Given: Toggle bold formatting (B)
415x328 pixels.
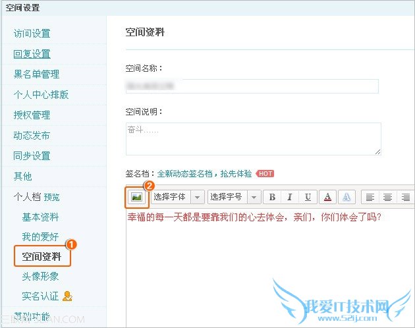Looking at the screenshot, I should pos(272,197).
